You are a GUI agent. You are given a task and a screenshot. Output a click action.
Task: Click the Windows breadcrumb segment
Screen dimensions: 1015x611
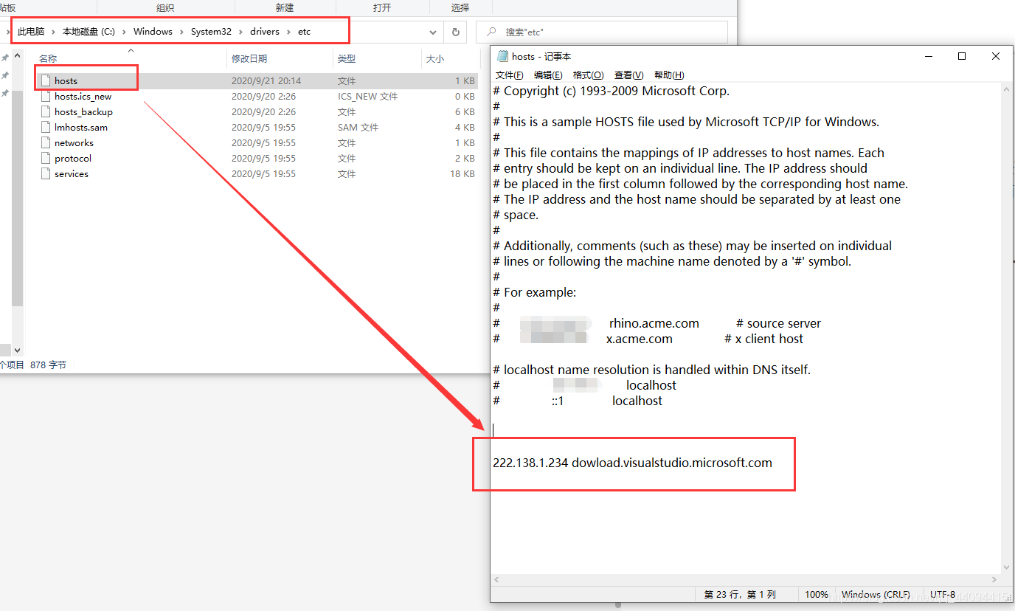pos(153,32)
